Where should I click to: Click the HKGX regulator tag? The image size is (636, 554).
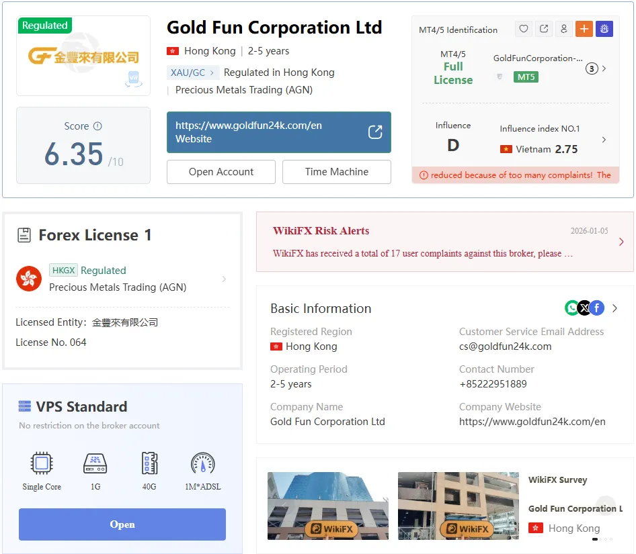point(63,270)
